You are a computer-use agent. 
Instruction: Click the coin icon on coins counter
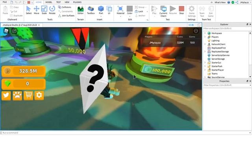click(7, 71)
